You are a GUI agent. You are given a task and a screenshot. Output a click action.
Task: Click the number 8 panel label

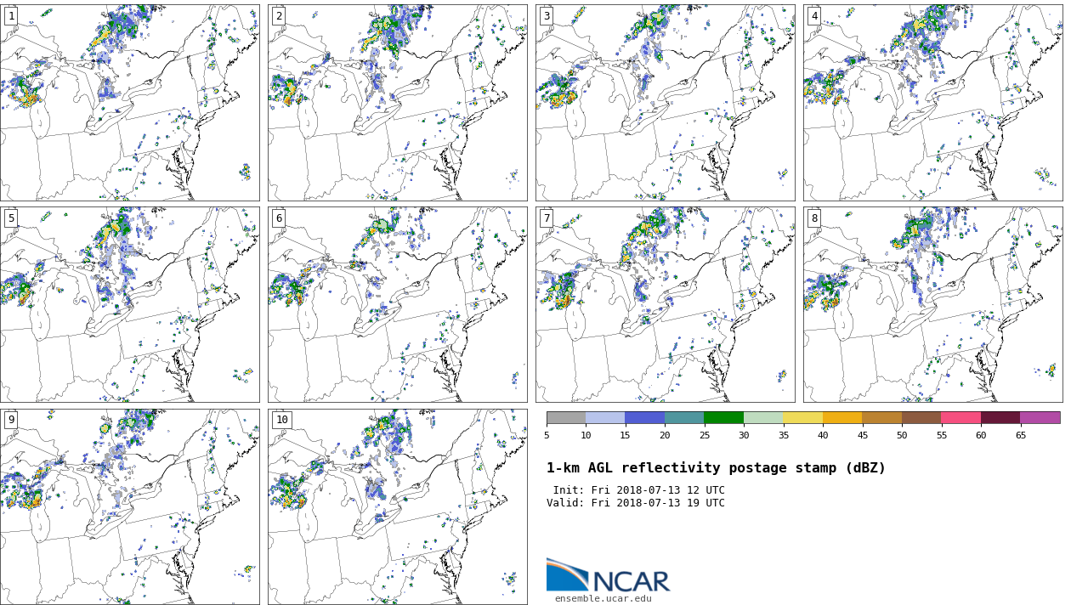[814, 218]
